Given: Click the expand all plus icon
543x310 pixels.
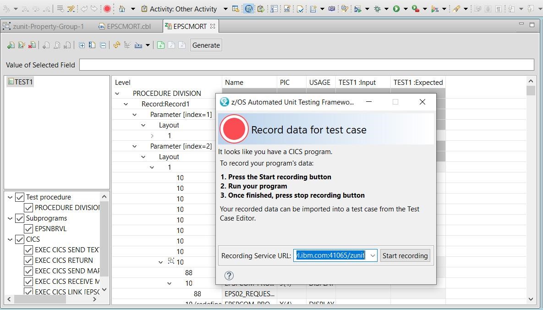Looking at the screenshot, I should pos(82,45).
